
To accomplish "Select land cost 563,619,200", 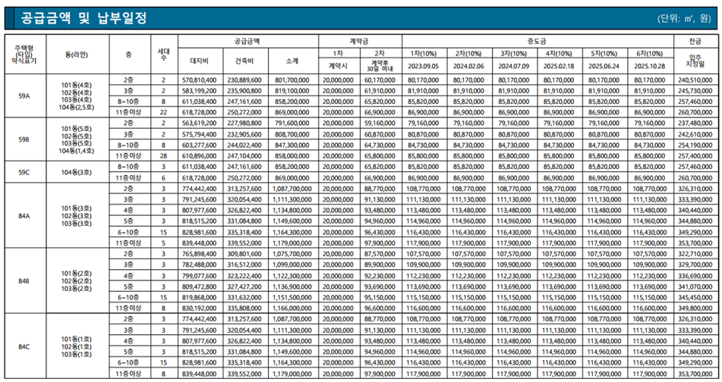I will 200,124.
